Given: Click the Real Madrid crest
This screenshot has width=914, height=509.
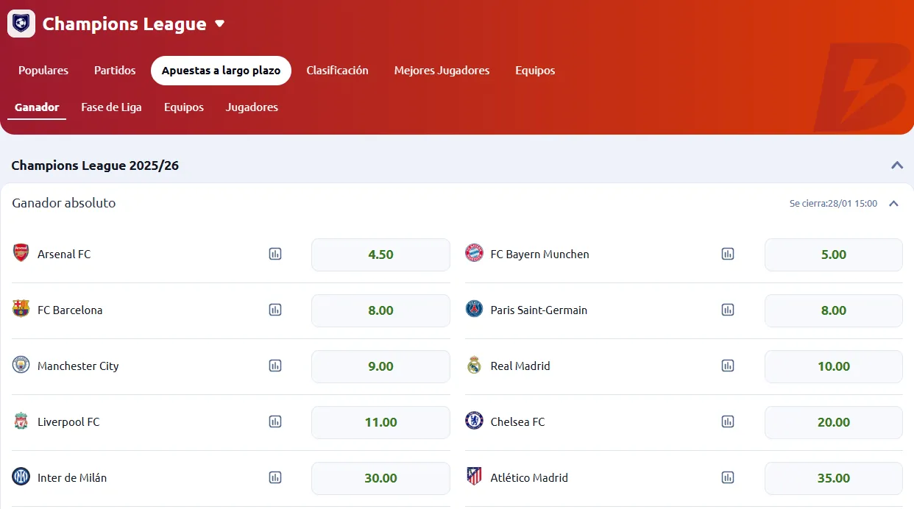Looking at the screenshot, I should point(475,366).
